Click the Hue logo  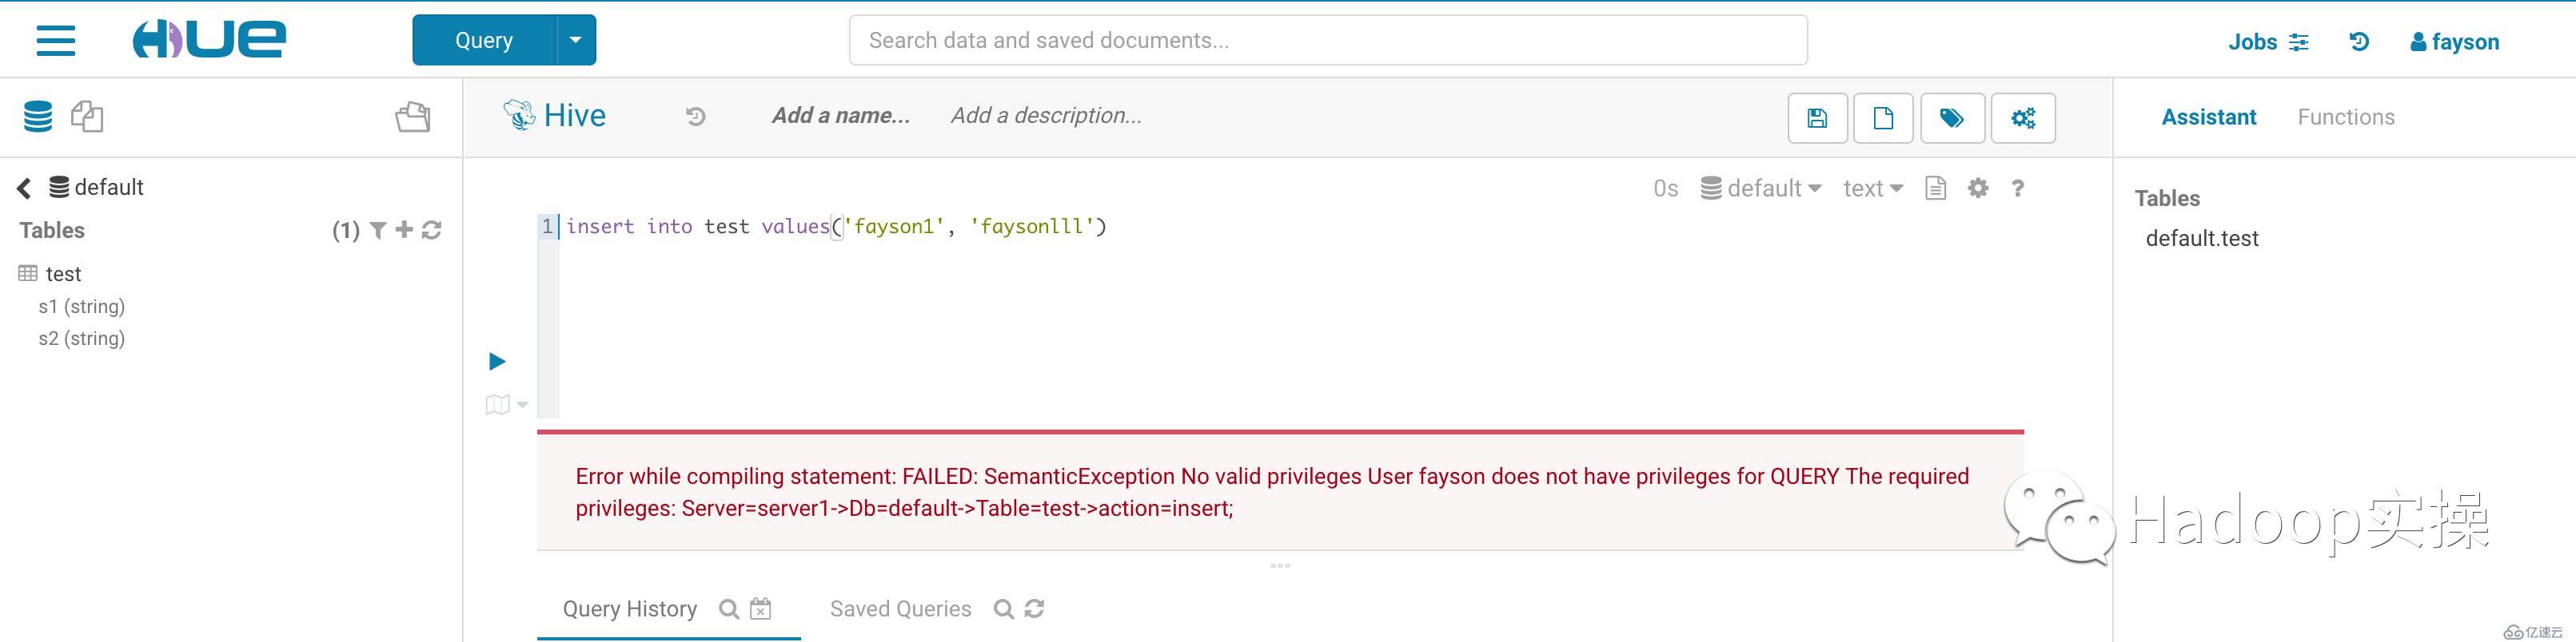click(209, 39)
